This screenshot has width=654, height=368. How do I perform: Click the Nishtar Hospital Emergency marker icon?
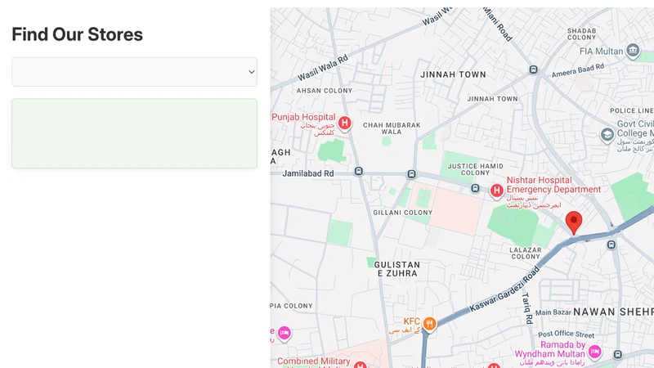(x=496, y=191)
